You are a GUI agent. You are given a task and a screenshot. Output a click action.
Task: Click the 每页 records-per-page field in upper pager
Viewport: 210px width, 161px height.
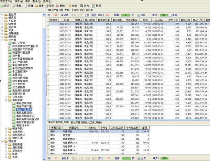point(164,15)
